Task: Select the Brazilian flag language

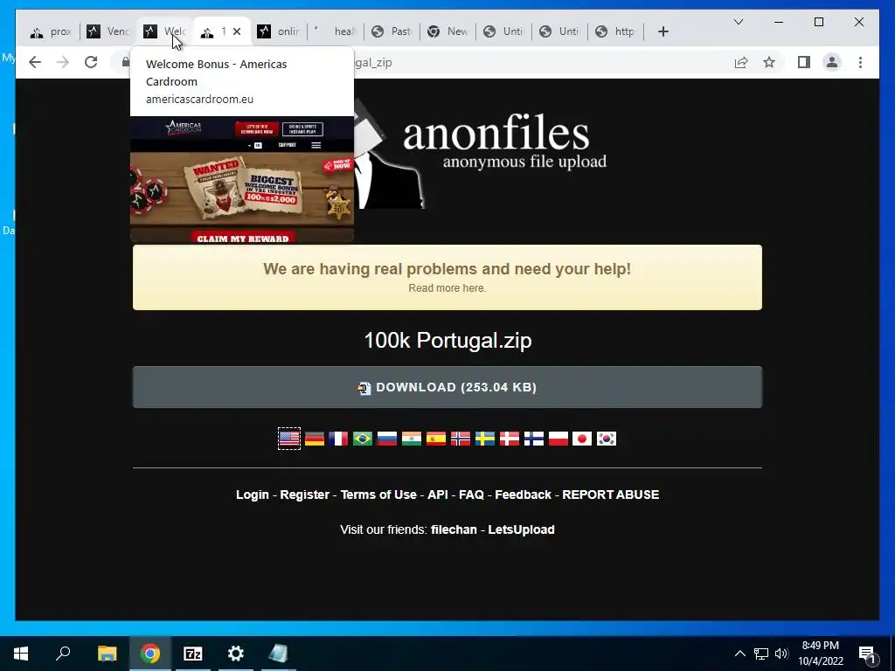Action: tap(363, 439)
